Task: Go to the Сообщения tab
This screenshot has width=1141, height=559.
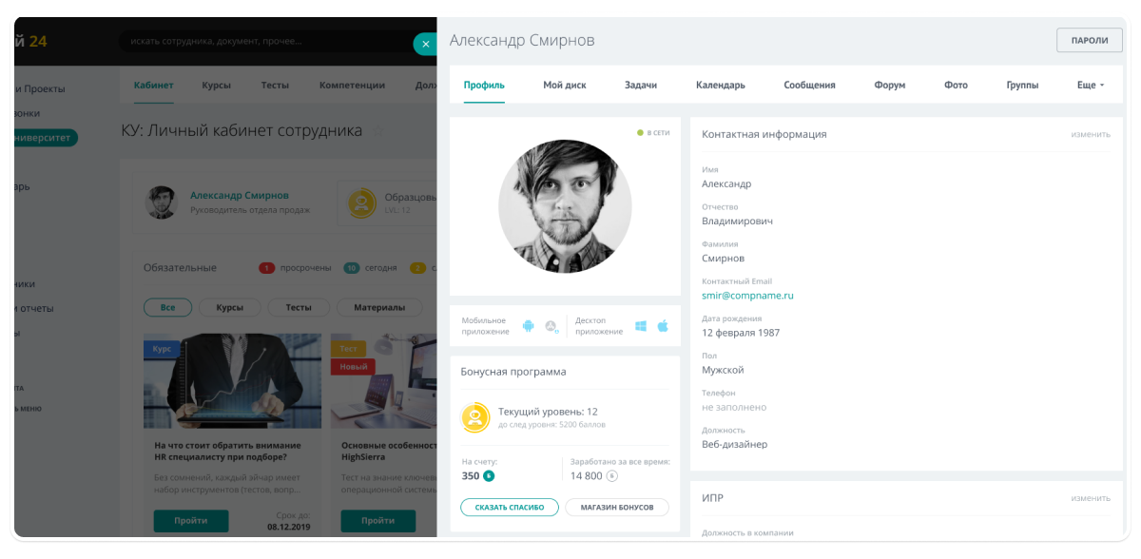Action: point(809,85)
